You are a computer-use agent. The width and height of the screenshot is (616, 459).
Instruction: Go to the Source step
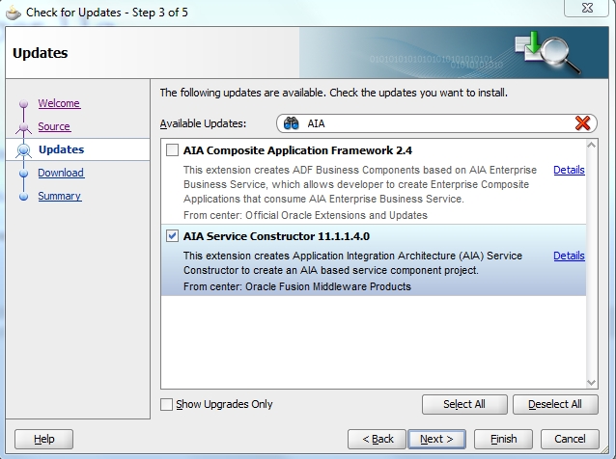[x=54, y=126]
